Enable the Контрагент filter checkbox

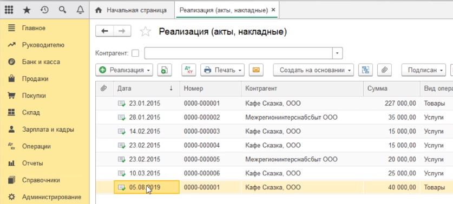pos(135,53)
